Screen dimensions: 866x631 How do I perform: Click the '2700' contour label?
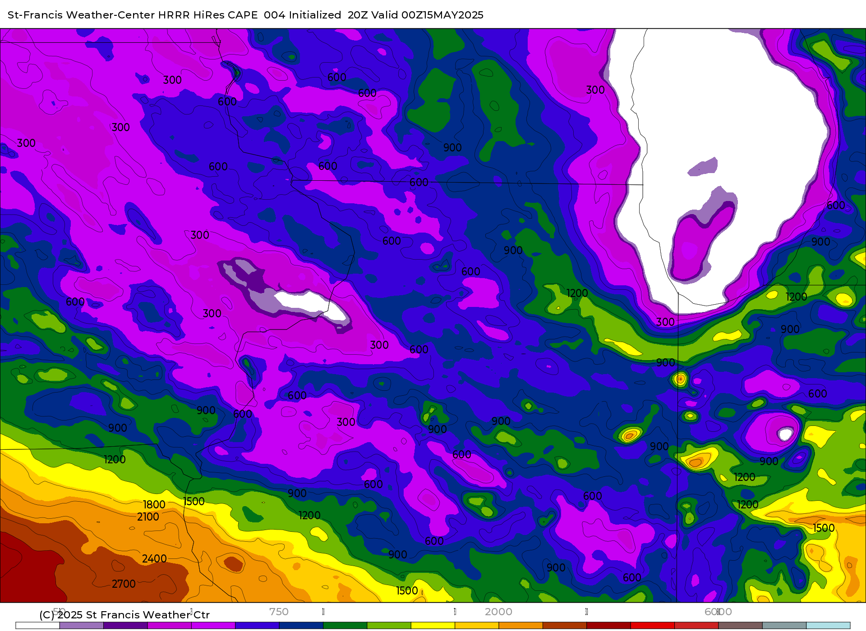(124, 584)
